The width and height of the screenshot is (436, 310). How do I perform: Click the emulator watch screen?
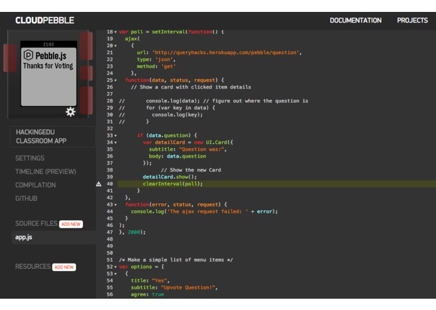coord(49,73)
